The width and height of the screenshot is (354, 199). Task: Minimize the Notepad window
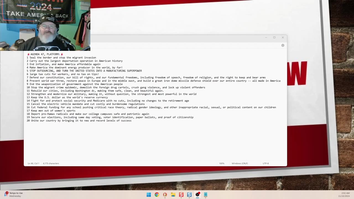point(266,37)
